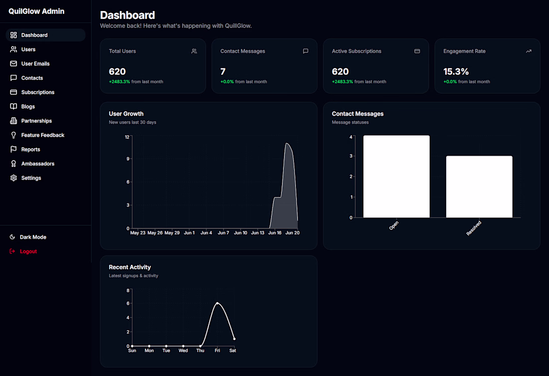
Task: Click the Dashboard grid icon in sidebar
Action: pyautogui.click(x=13, y=35)
